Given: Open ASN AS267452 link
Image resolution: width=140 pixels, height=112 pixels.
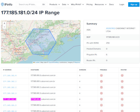Looking at the screenshot, I should tap(110, 28).
